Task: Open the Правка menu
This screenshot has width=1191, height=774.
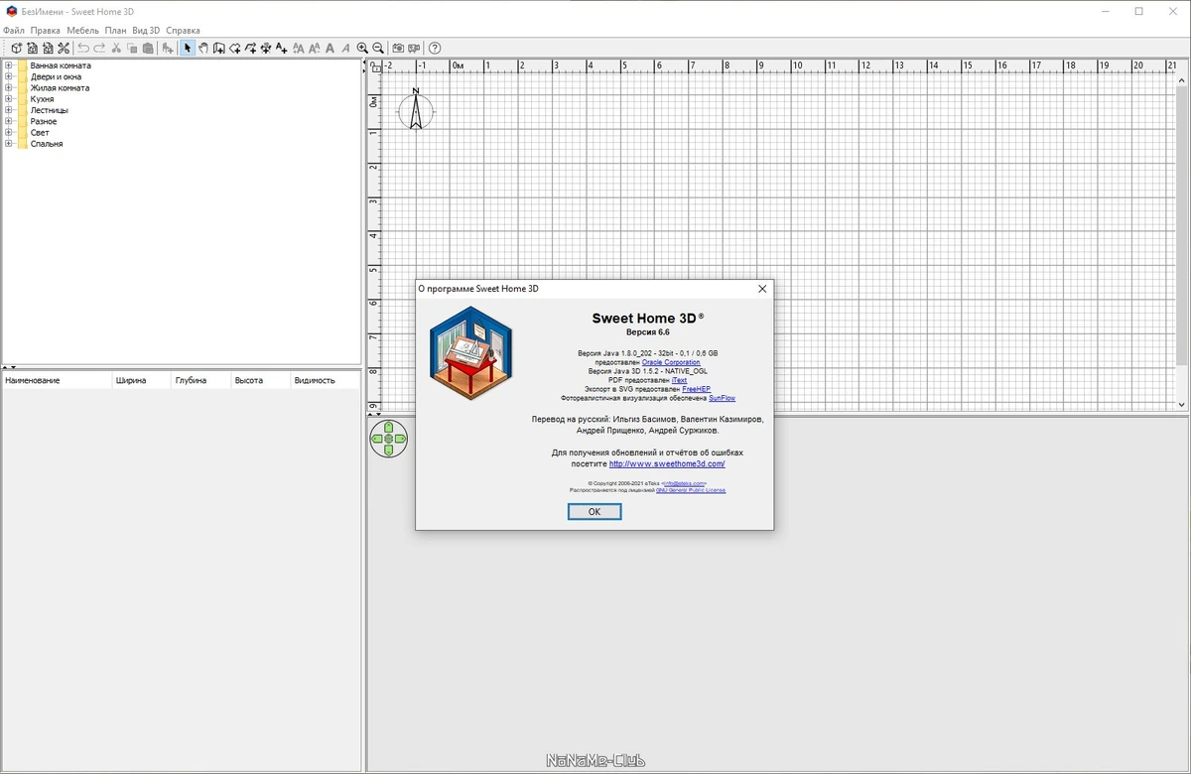Action: 46,31
